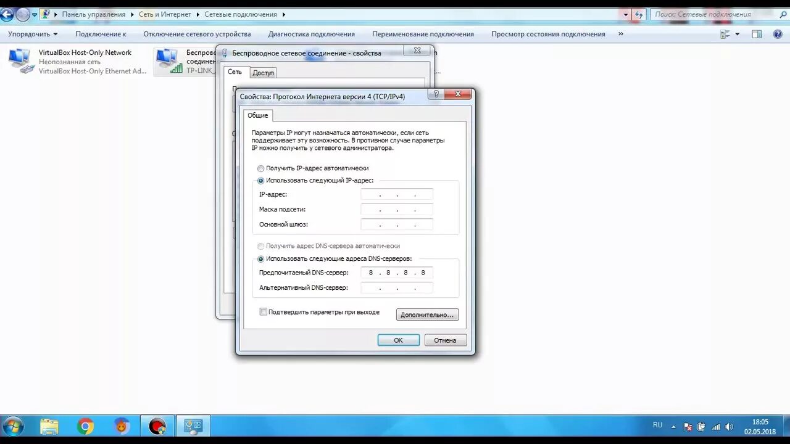Show hidden tray icons arrow
The image size is (790, 444).
tap(673, 427)
